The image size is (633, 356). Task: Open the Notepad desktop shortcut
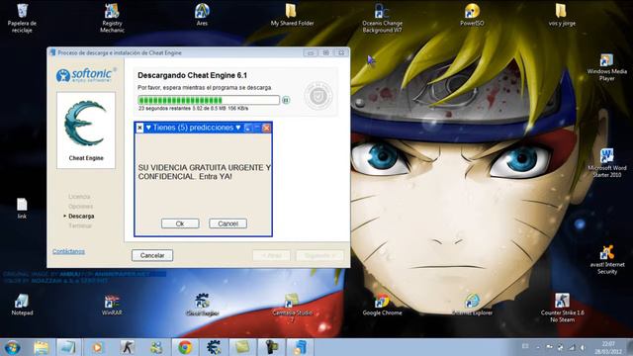point(22,305)
